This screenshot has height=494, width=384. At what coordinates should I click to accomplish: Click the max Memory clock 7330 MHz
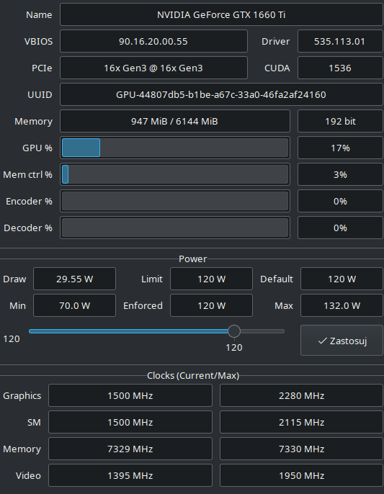[301, 449]
